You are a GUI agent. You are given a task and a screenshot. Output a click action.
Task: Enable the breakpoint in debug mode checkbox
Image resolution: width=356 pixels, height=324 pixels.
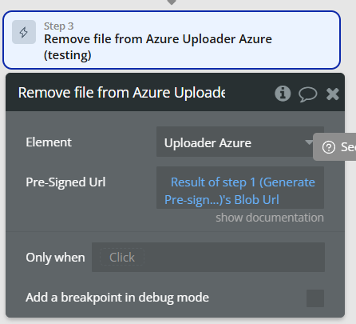tap(315, 298)
